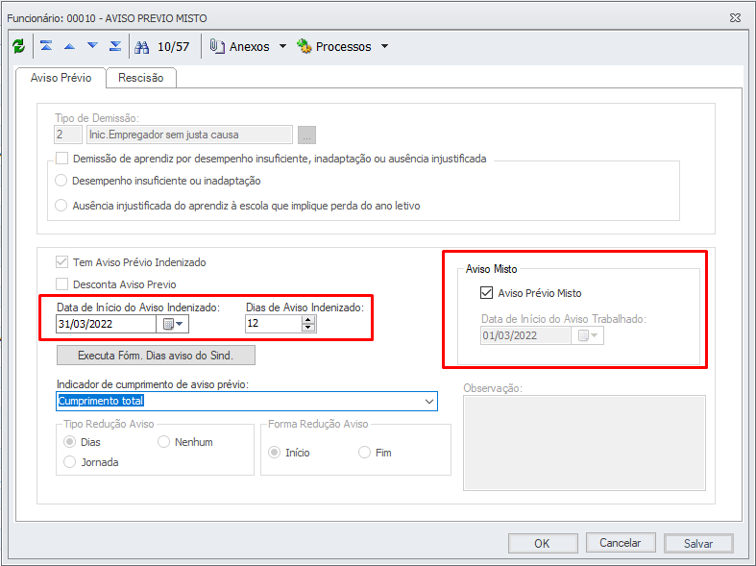
Task: Open the Anexos menu
Action: click(x=249, y=47)
